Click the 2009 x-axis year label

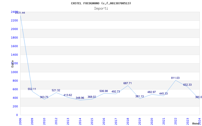[32, 121]
